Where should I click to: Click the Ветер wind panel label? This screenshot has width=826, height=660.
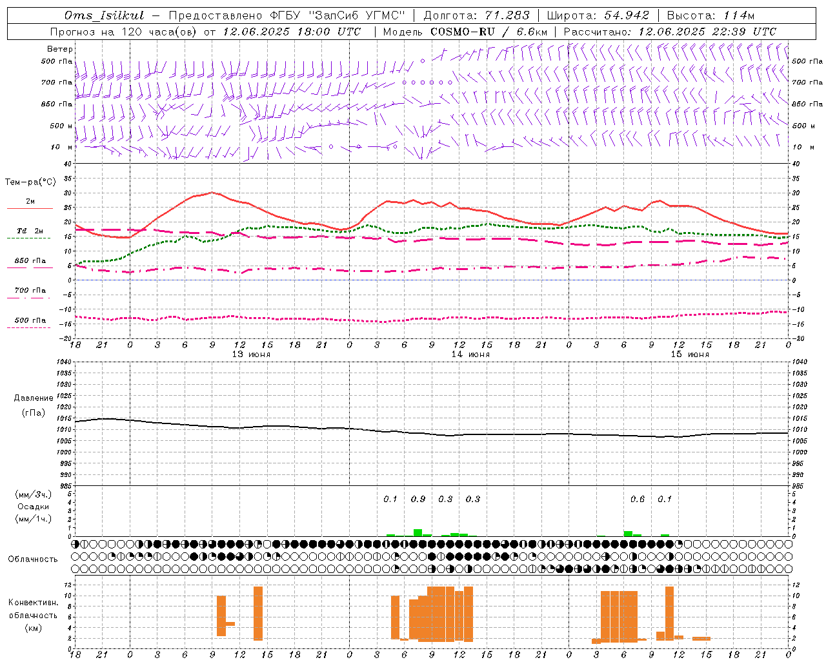click(60, 49)
